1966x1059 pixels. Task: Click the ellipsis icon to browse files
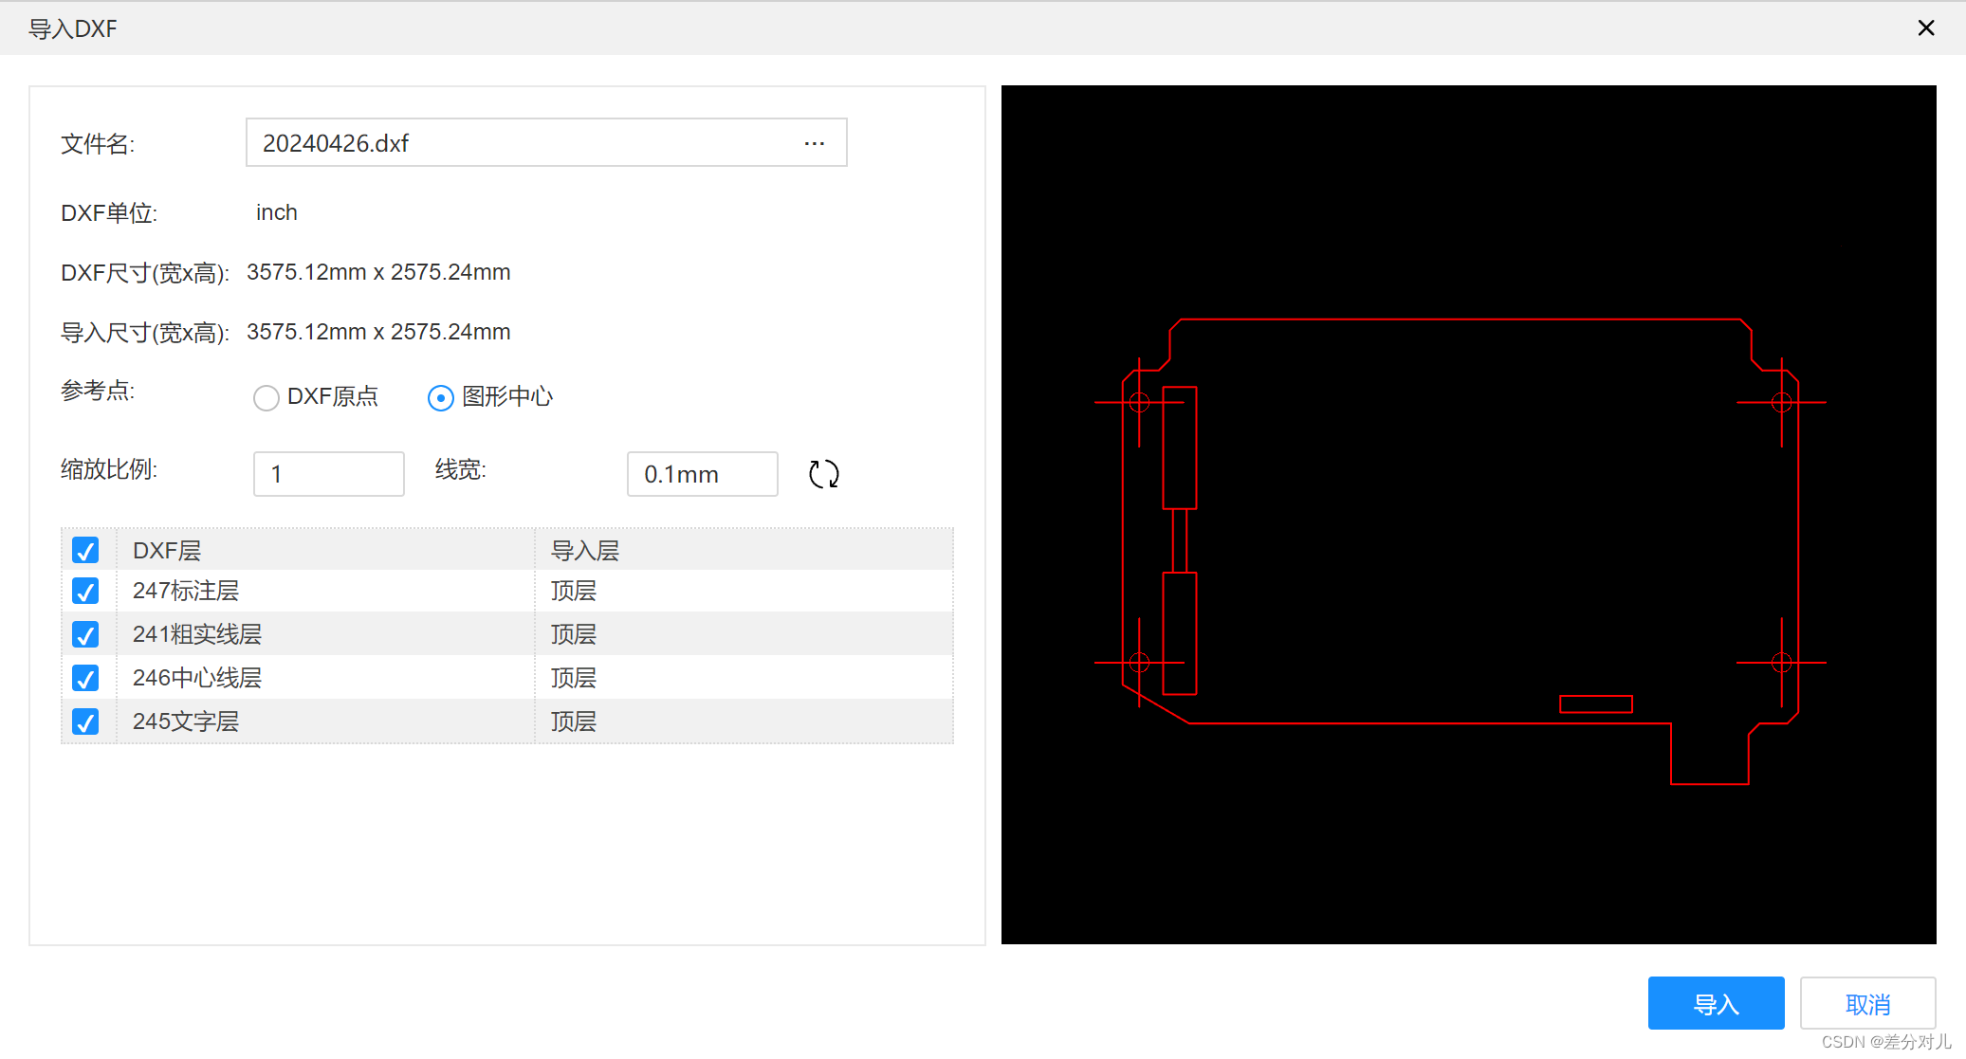814,143
